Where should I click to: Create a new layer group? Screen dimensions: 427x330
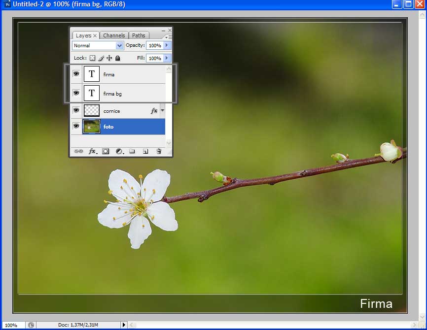click(x=132, y=151)
